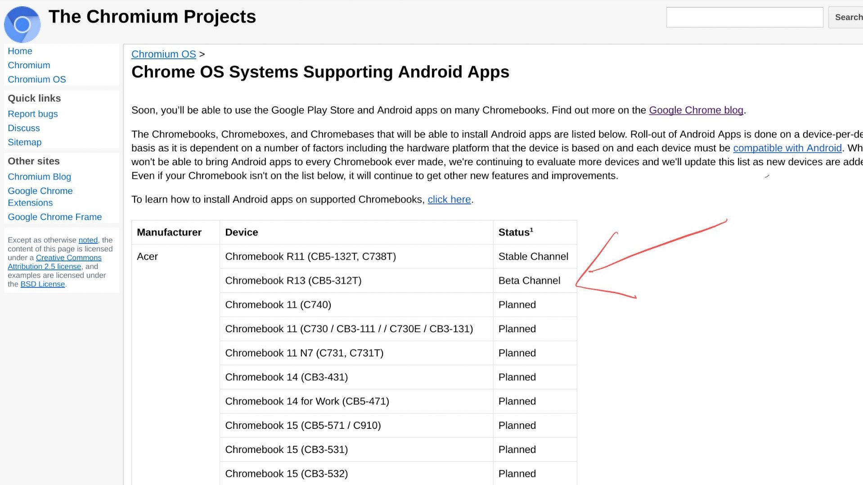Select 'Chromebook 11 (C730 / CB3-111' cell
Viewport: 863px width, 485px height.
[x=356, y=329]
